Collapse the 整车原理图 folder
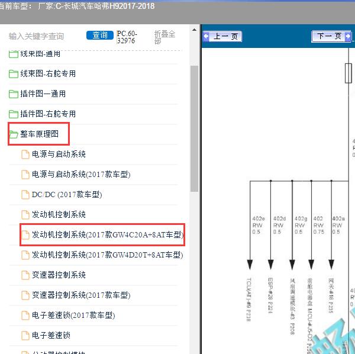Screen dimensions: 355x354 40,134
